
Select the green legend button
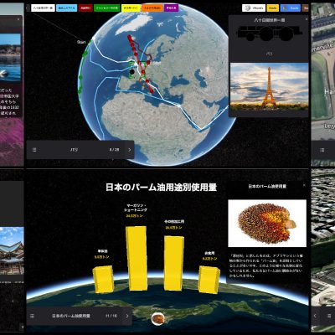tap(106, 8)
